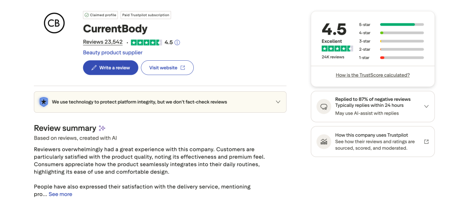Filter reviews by 1-star bar
This screenshot has width=468, height=210.
(x=401, y=58)
